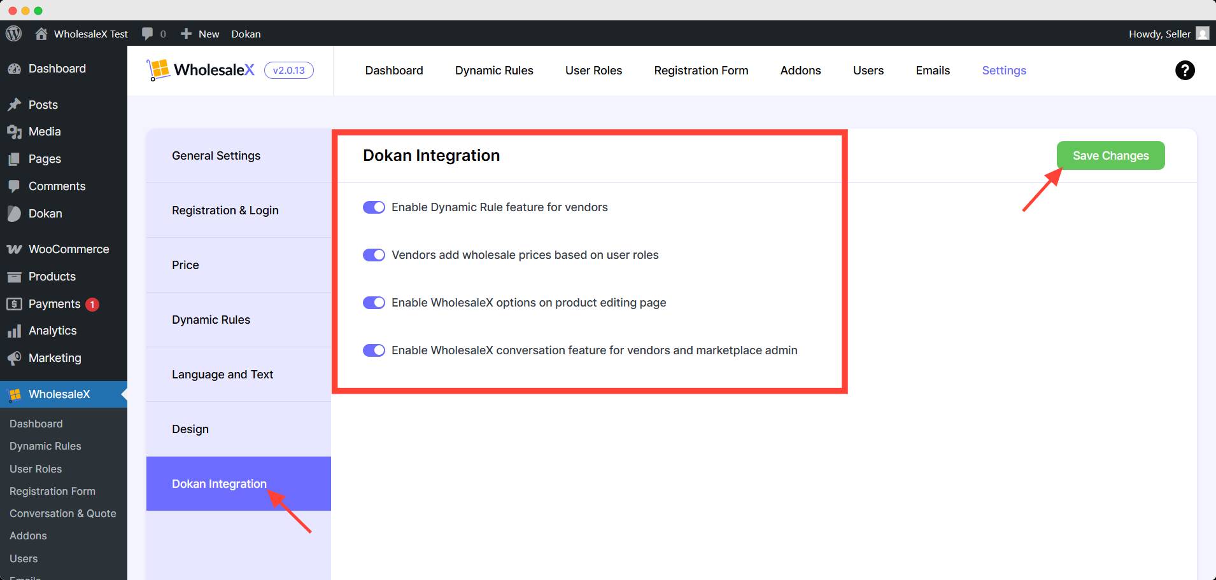Click the Analytics bar chart icon
The width and height of the screenshot is (1216, 580).
click(14, 331)
